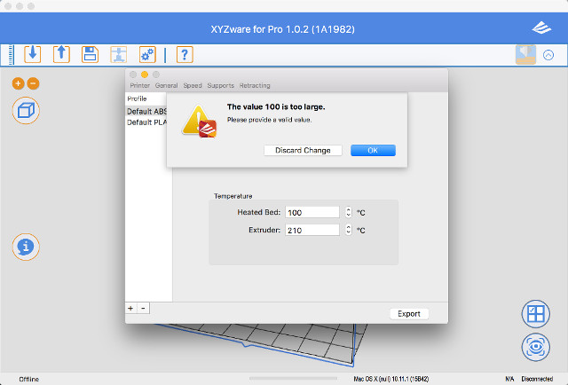
Task: Click the Export upload arrow toolbar icon
Action: click(x=61, y=55)
